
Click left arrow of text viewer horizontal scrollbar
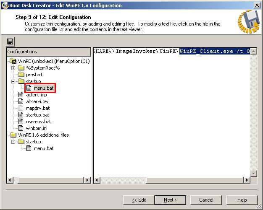(97, 180)
